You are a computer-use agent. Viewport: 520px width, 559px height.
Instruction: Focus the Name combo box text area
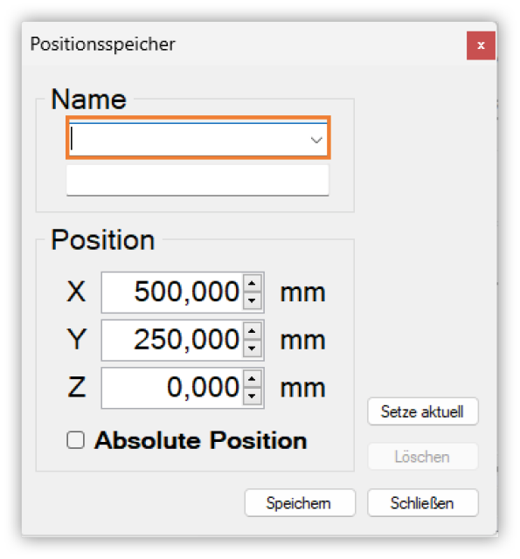pos(188,140)
